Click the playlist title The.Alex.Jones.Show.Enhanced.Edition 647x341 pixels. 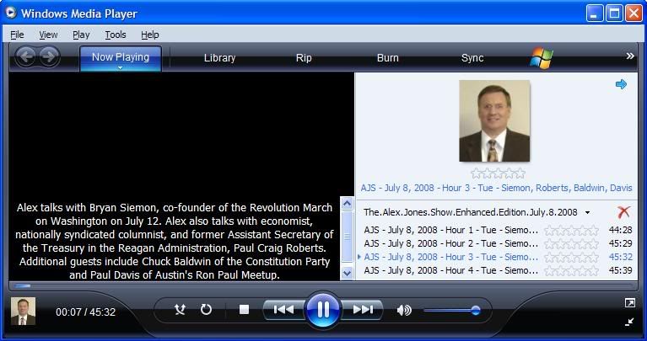(x=470, y=212)
